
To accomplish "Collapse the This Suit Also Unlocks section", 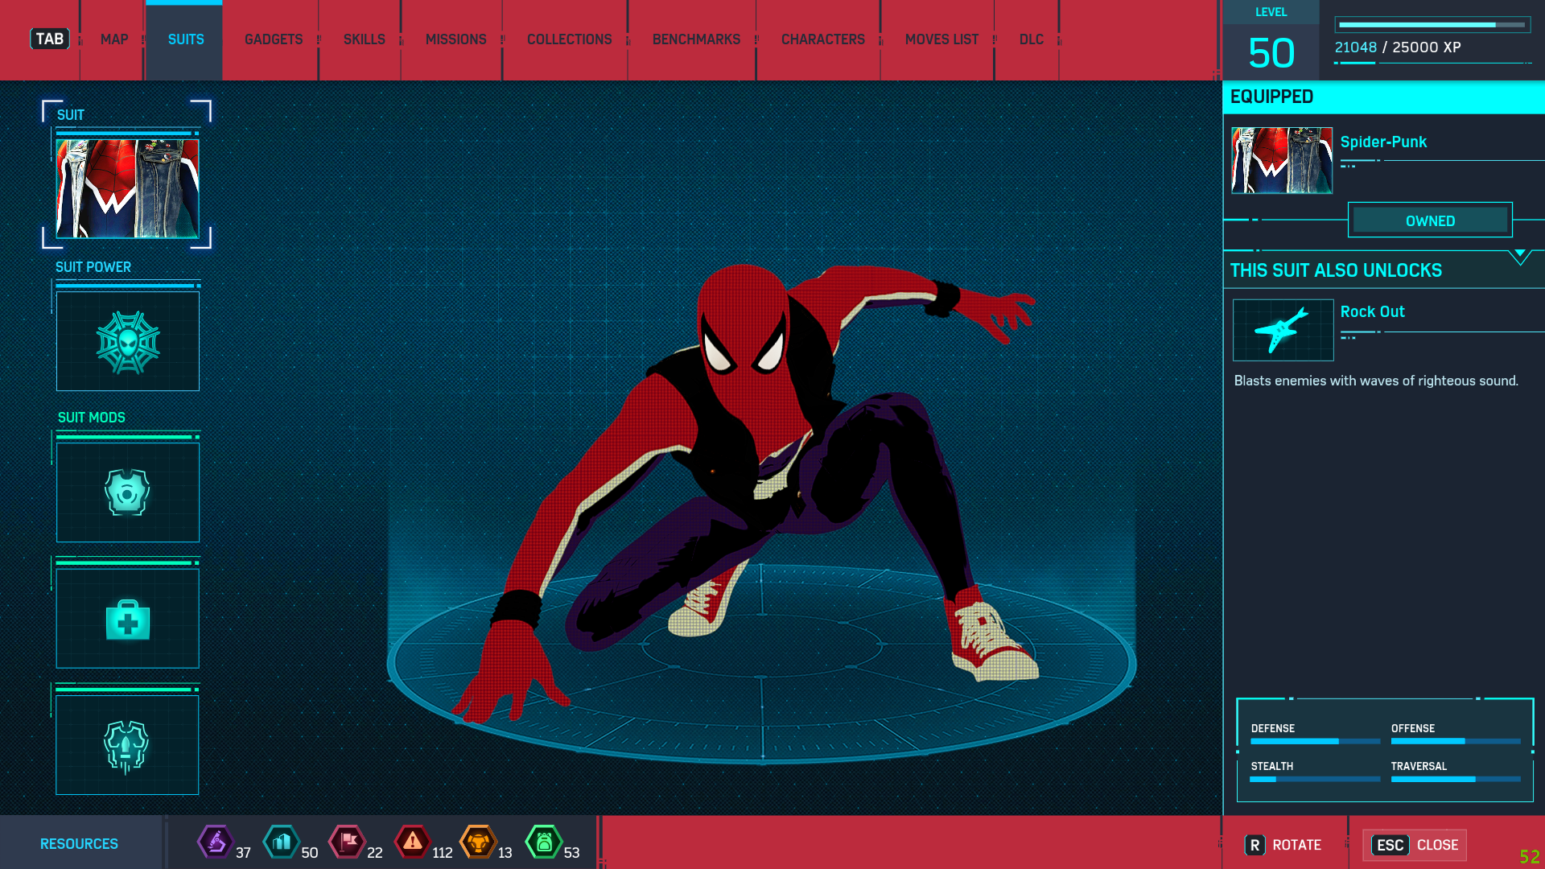I will [x=1519, y=257].
